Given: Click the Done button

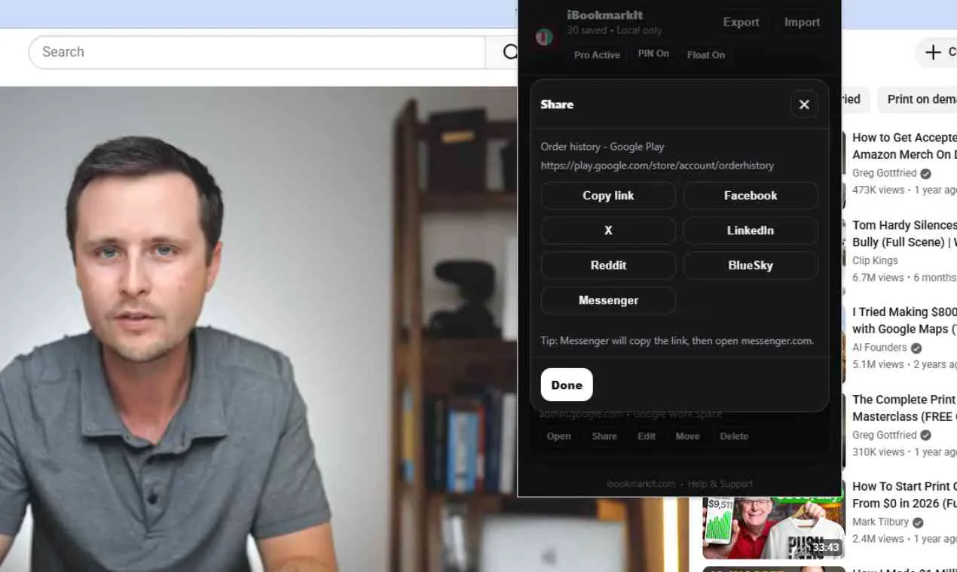Looking at the screenshot, I should tap(567, 385).
